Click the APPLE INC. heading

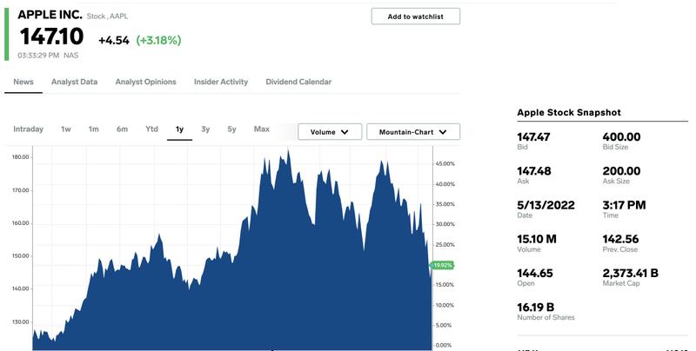click(x=50, y=15)
